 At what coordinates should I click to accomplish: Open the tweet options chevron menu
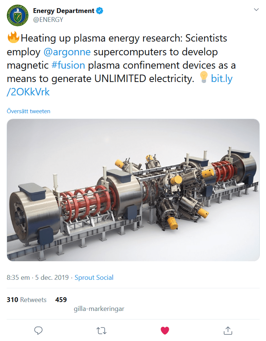pyautogui.click(x=256, y=10)
